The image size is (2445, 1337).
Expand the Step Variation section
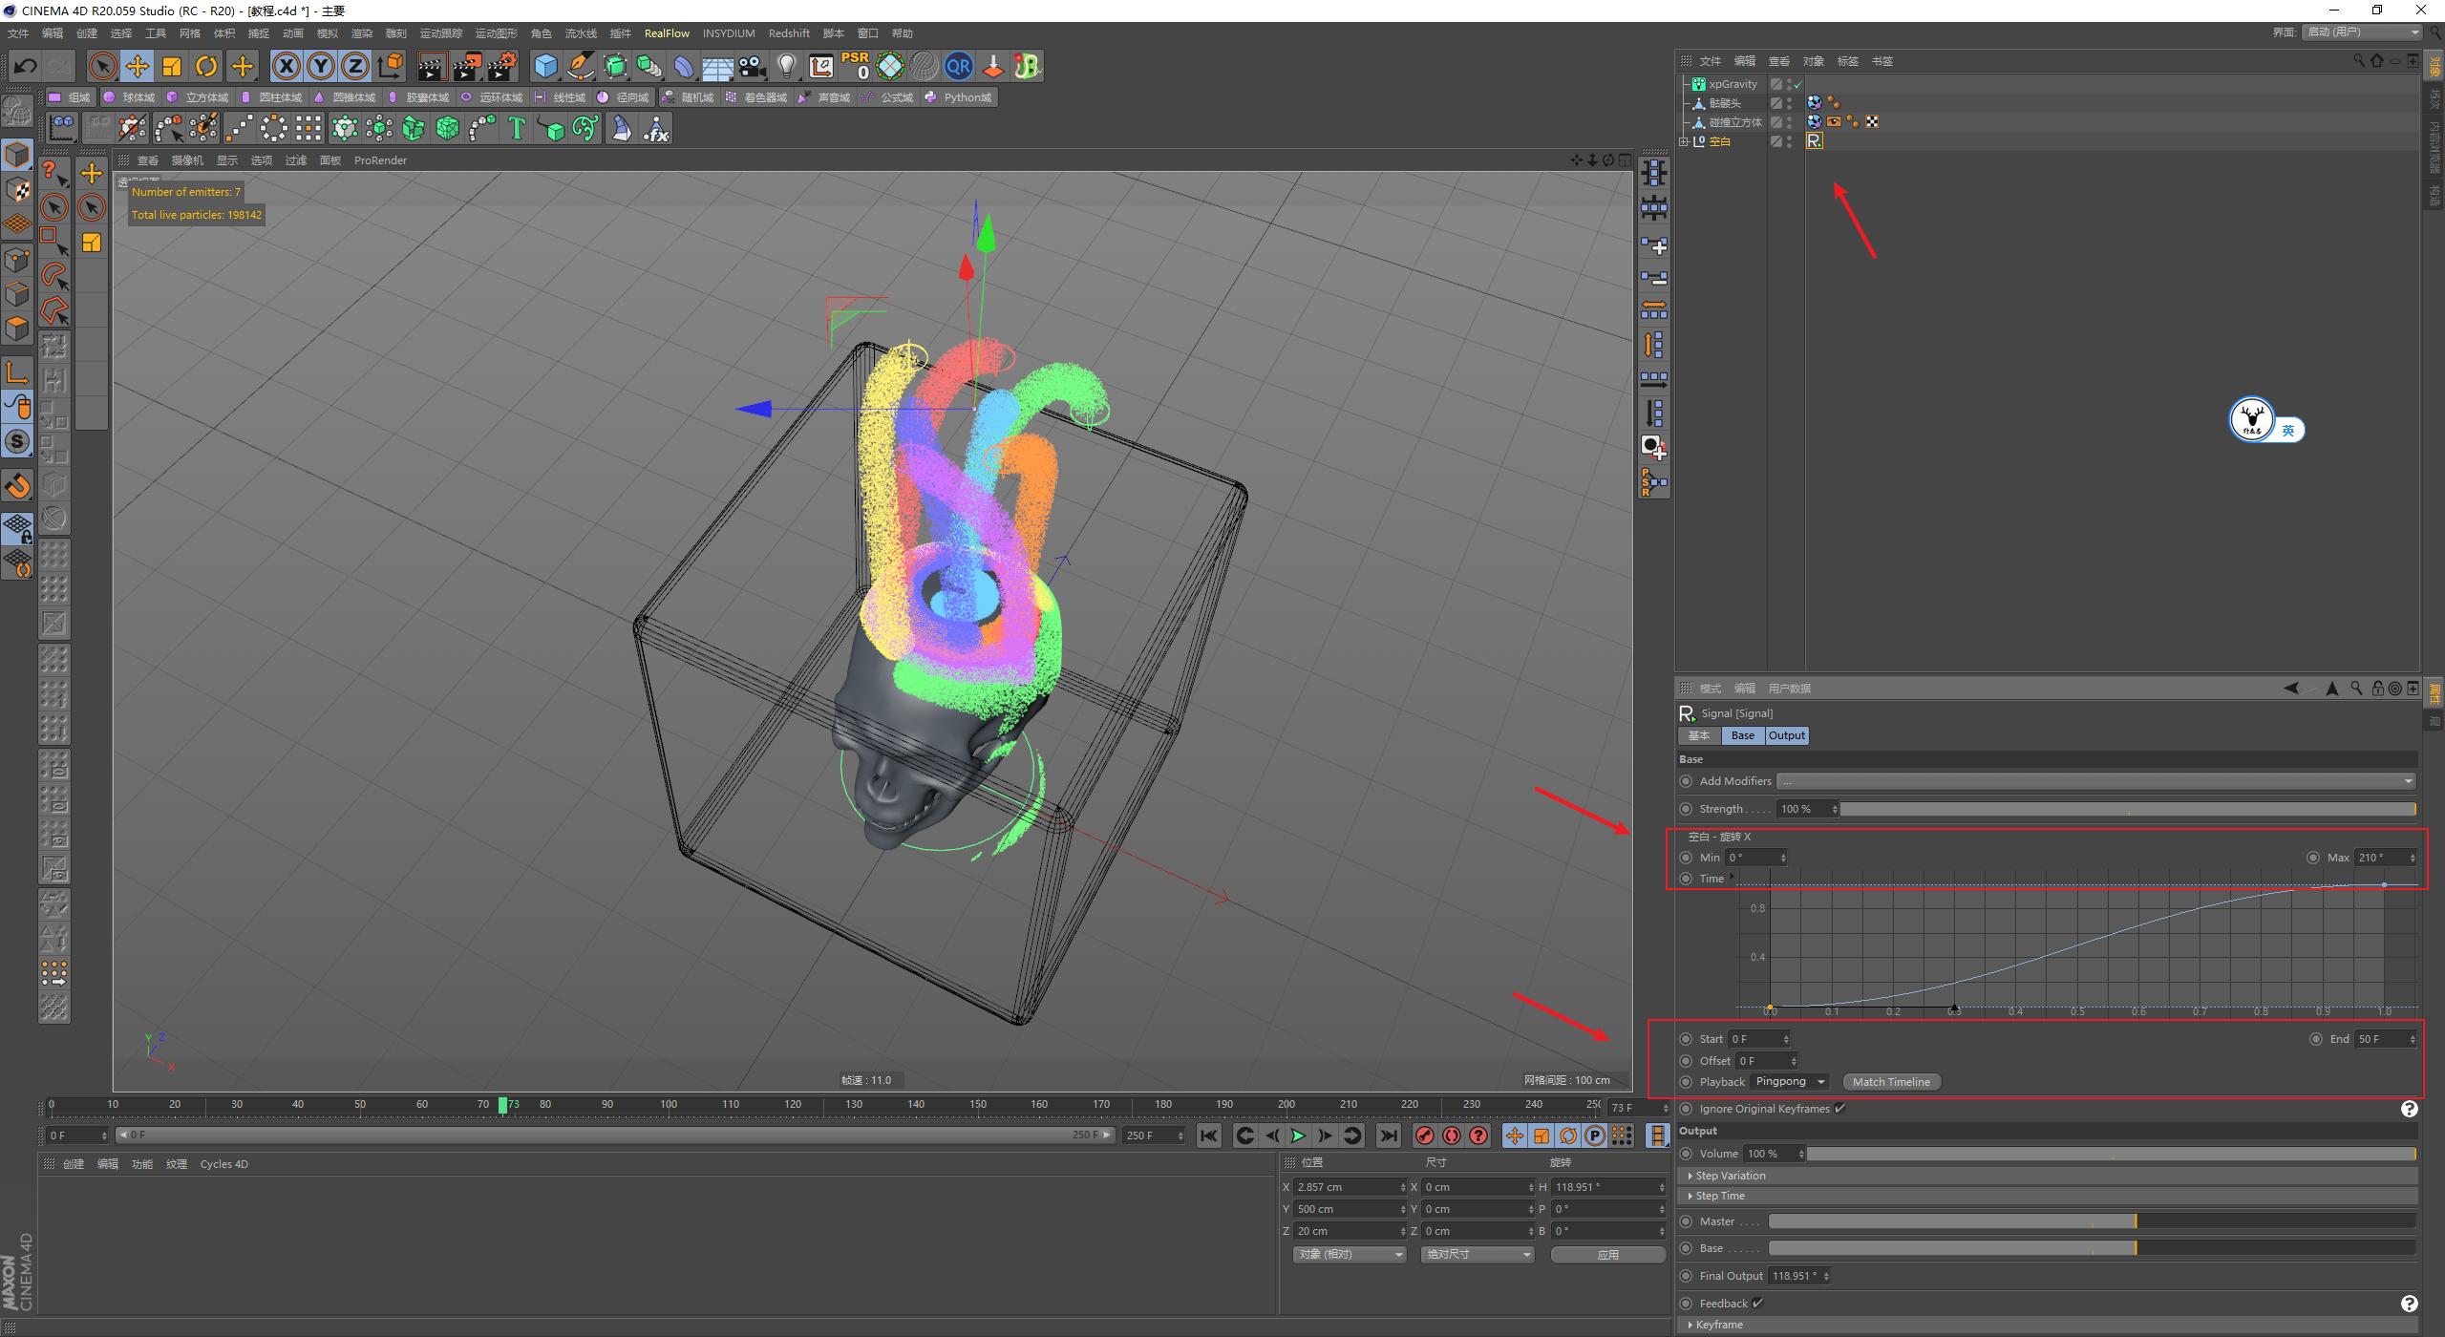(x=1729, y=1175)
